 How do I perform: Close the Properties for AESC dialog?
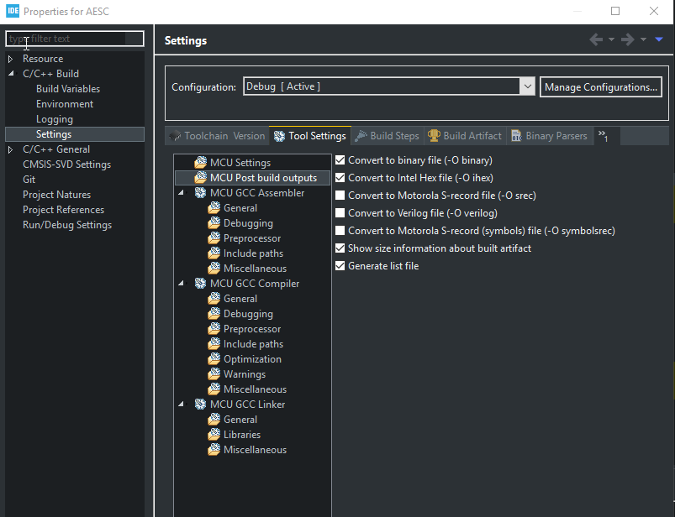pyautogui.click(x=654, y=11)
